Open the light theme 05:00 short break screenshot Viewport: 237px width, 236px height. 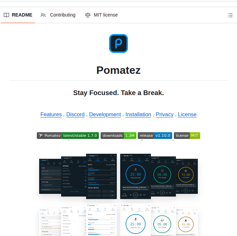click(x=163, y=221)
